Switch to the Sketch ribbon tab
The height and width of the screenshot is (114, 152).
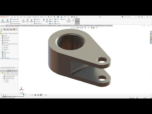pyautogui.click(x=7, y=26)
